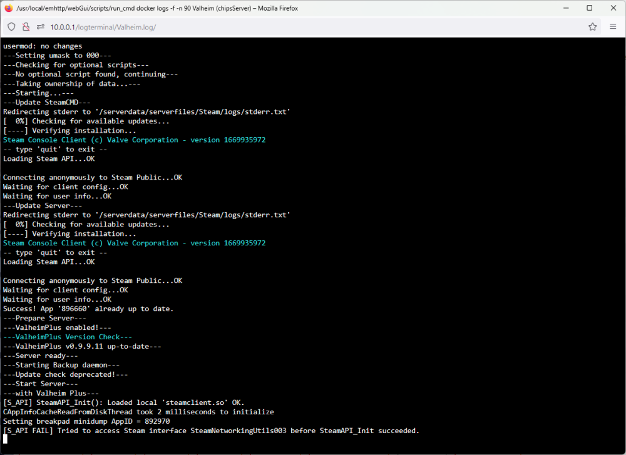Click the line '---Start Server---'
The height and width of the screenshot is (455, 626).
pos(41,384)
